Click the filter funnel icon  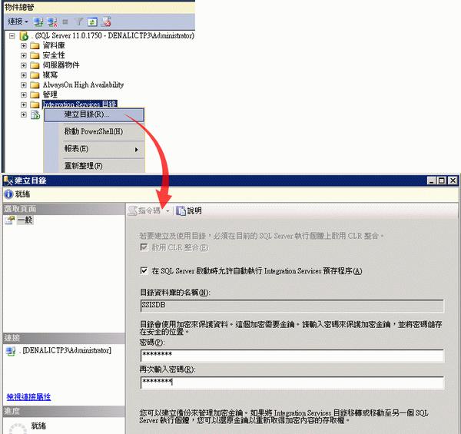[78, 22]
